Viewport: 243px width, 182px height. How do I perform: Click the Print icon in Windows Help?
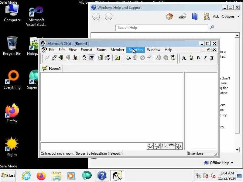click(182, 16)
